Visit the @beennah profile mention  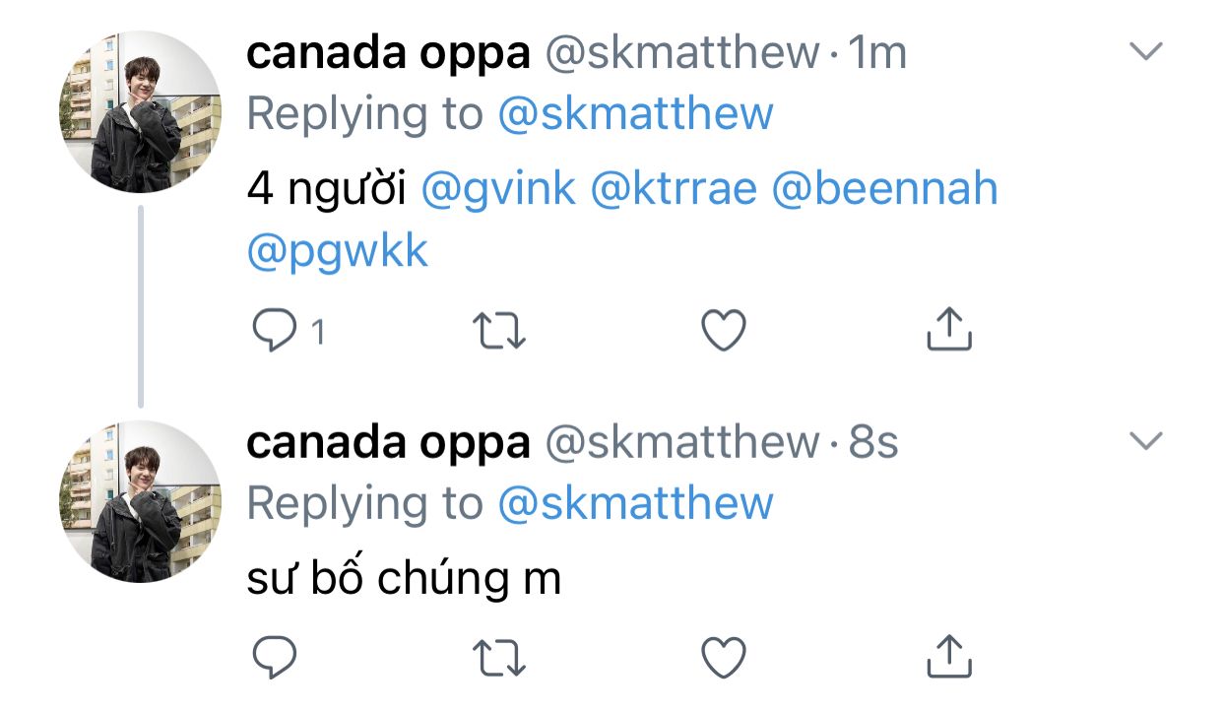pyautogui.click(x=884, y=189)
